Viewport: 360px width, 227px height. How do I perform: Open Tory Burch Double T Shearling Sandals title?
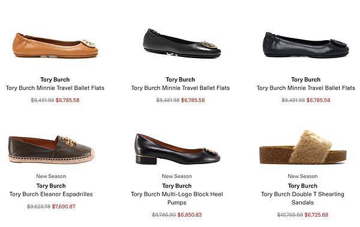coord(302,198)
